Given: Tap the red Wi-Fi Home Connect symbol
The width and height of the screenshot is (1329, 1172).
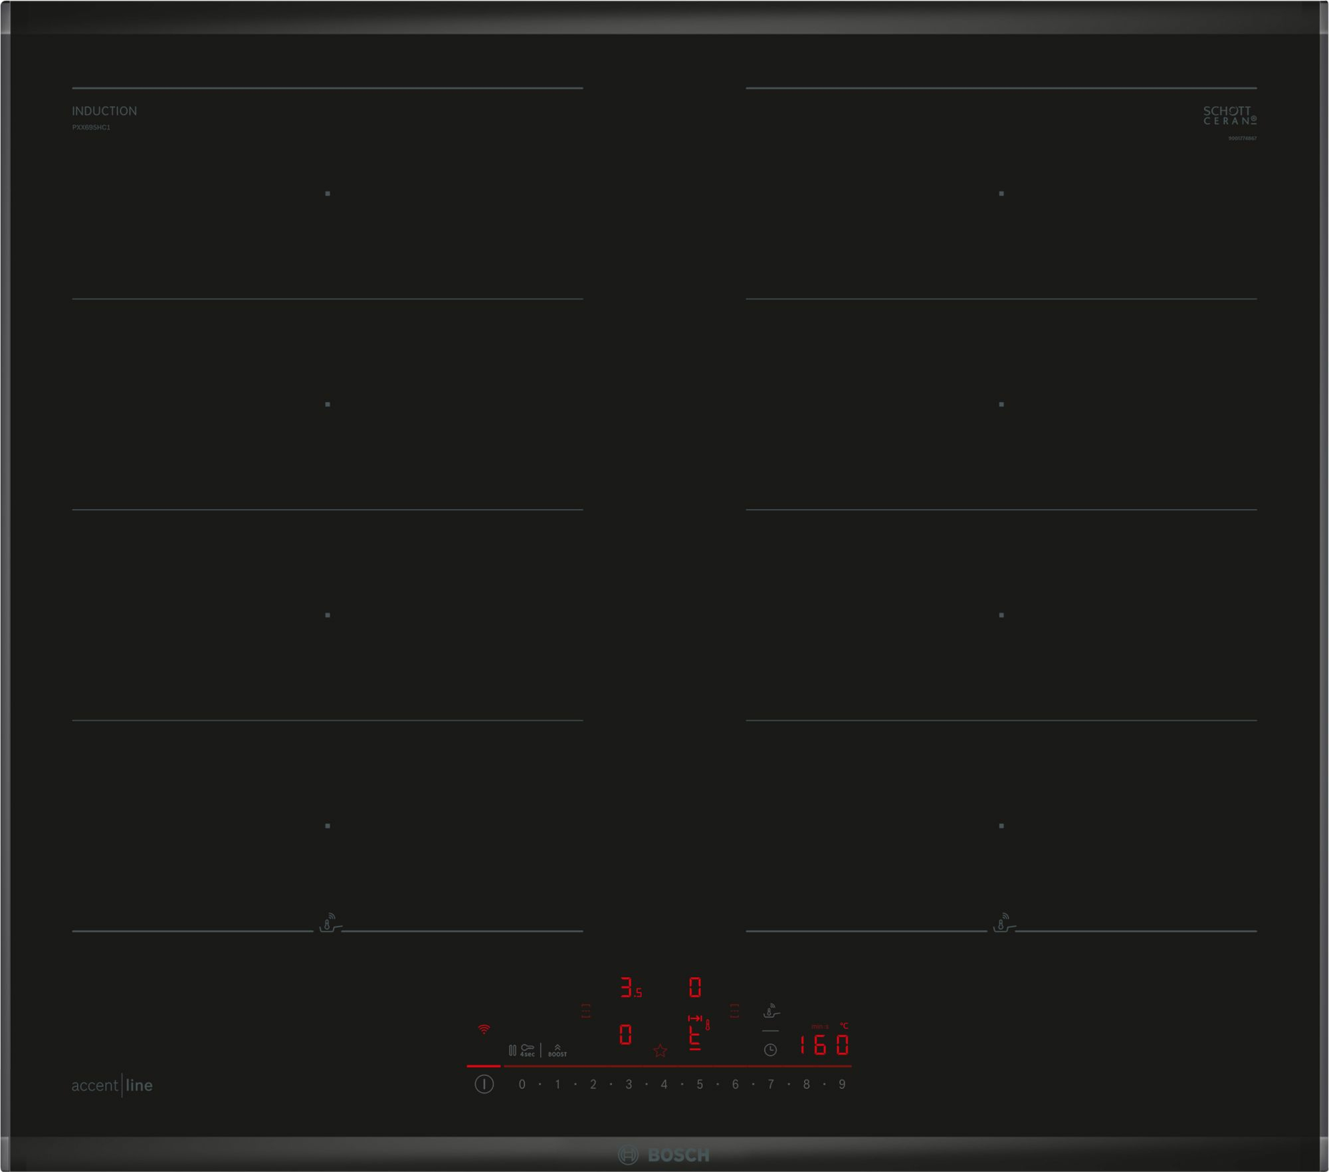Looking at the screenshot, I should (484, 1030).
